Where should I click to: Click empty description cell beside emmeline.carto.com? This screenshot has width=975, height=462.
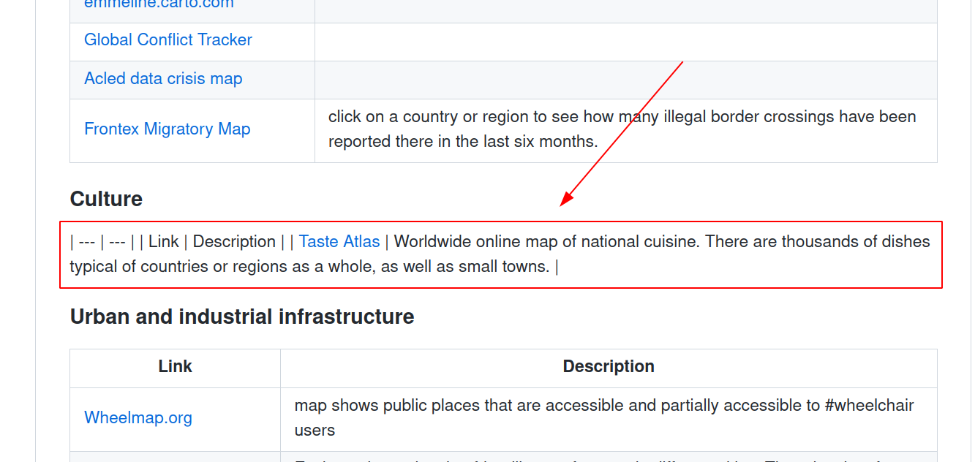pos(625,9)
